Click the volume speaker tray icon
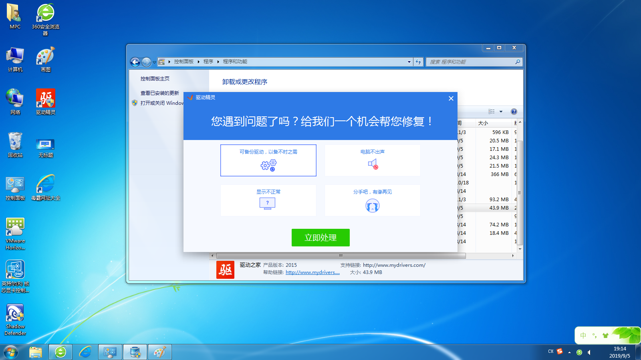 point(589,352)
